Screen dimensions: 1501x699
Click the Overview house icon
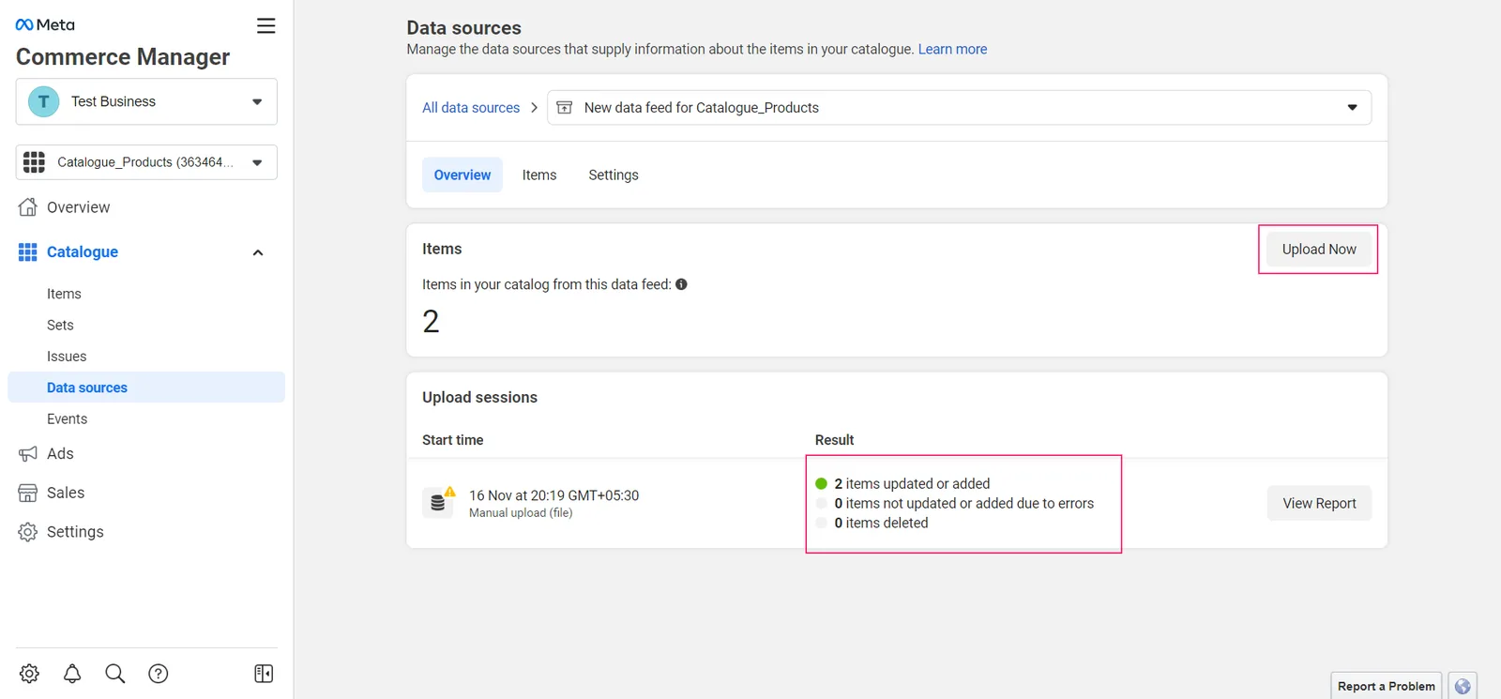pos(28,207)
